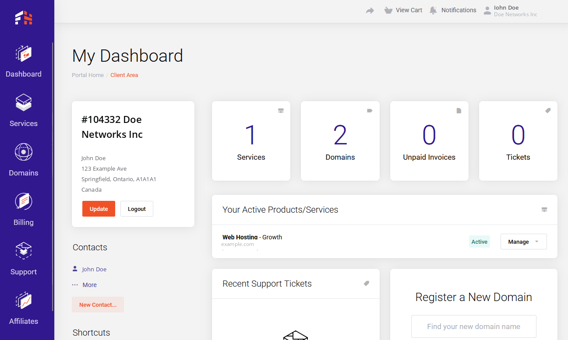
Task: Go to Domains menu label
Action: [x=24, y=173]
